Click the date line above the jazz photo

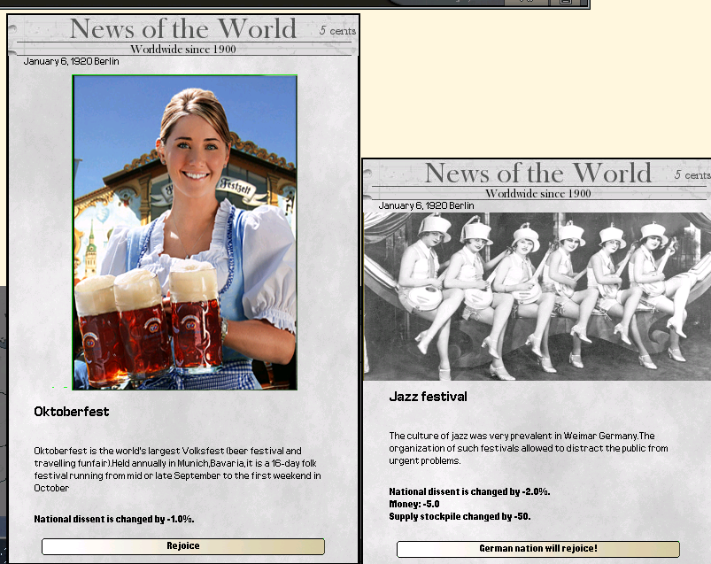(x=426, y=205)
